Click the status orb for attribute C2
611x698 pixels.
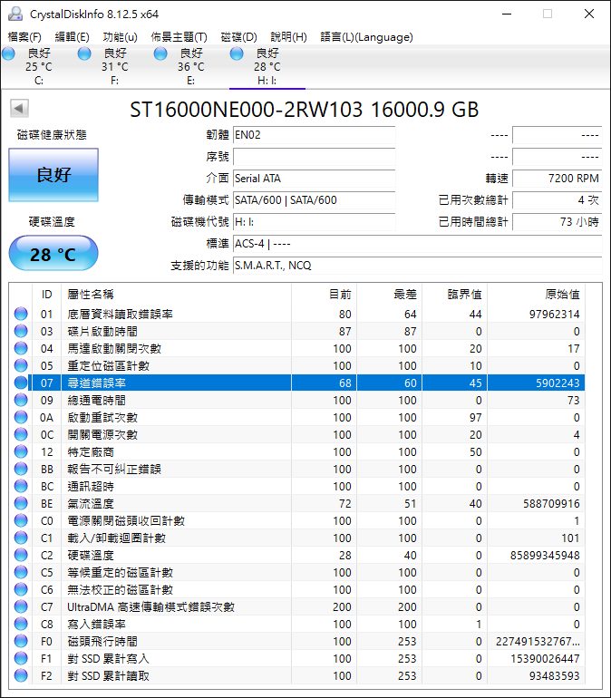click(21, 555)
